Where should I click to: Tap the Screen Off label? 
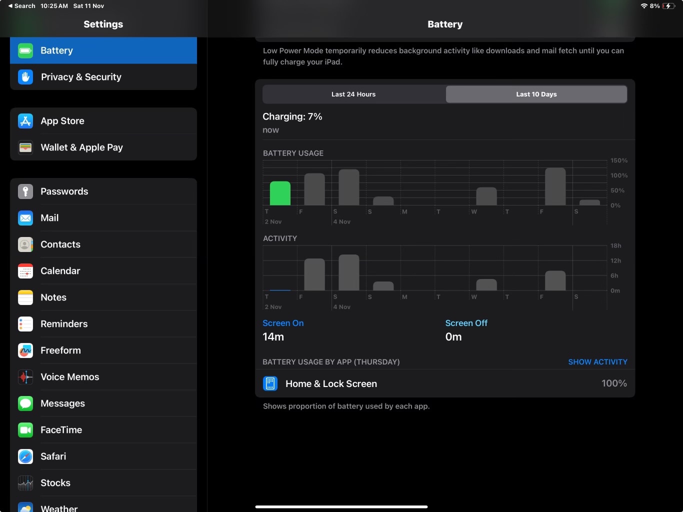click(466, 323)
